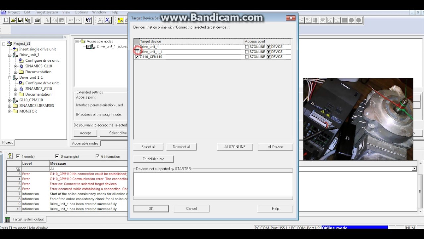
Task: Click the greyed X-I toolbar icon
Action: click(x=100, y=20)
